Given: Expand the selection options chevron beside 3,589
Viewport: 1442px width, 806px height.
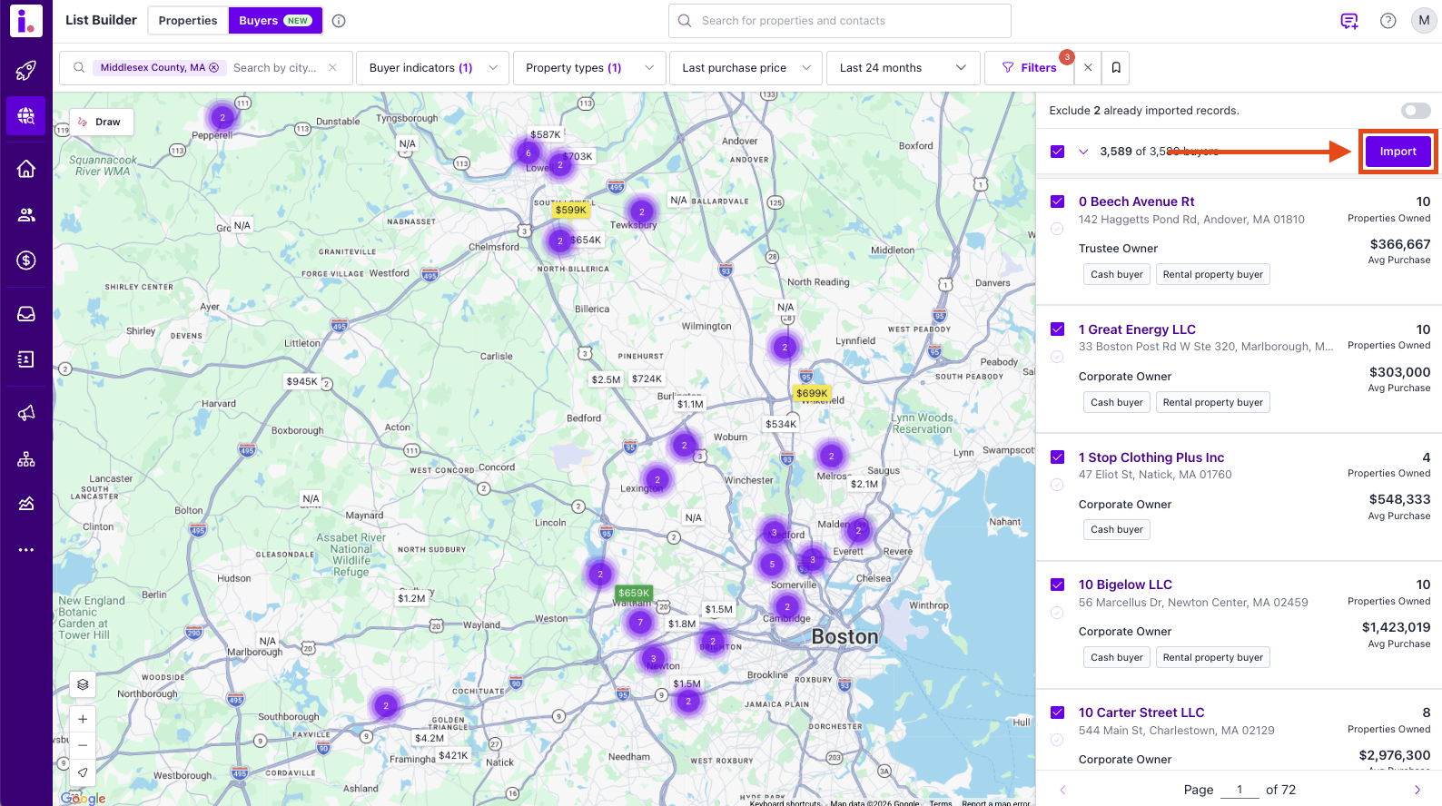Looking at the screenshot, I should [1083, 152].
